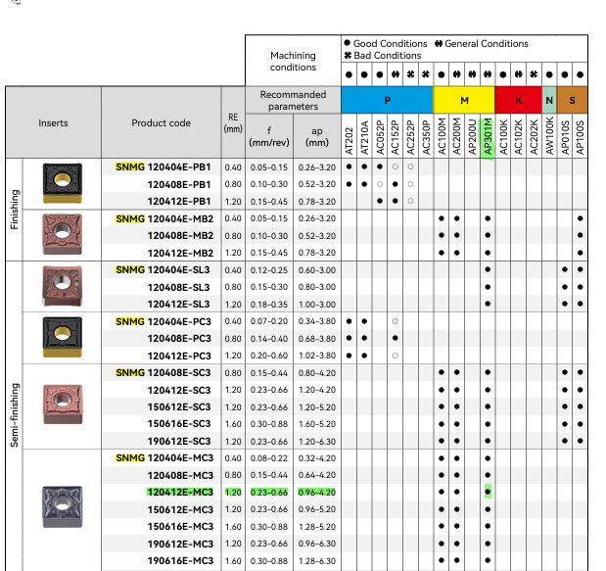Click the AC102K grade column header
606x571 pixels.
pyautogui.click(x=518, y=137)
